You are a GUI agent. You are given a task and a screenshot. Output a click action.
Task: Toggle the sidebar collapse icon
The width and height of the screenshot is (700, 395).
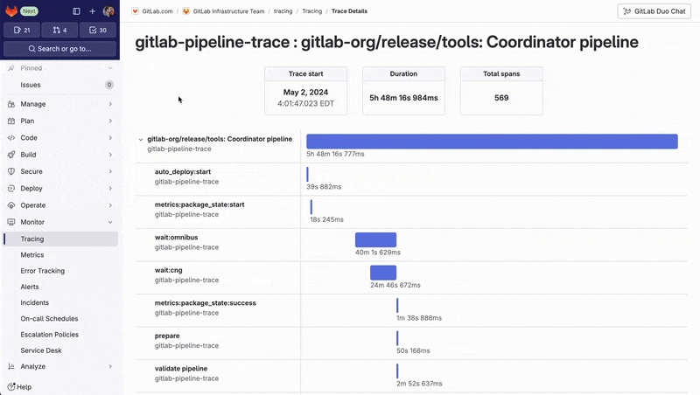pos(76,11)
